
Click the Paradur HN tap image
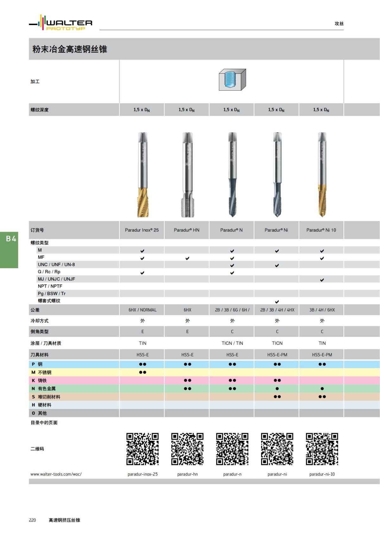click(187, 175)
